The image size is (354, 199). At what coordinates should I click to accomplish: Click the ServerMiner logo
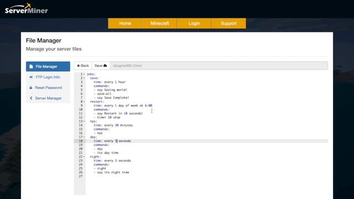[27, 9]
